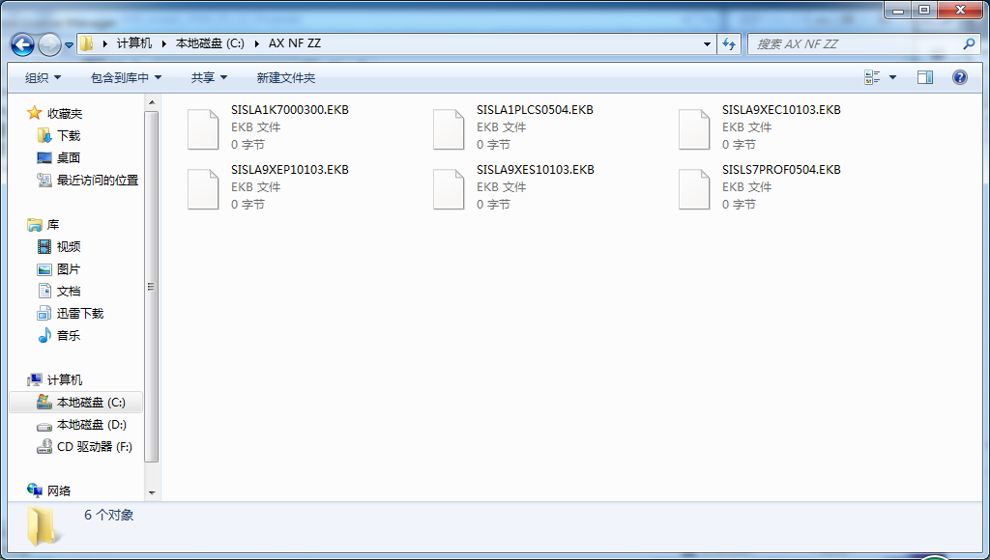Toggle the preview pane icon
Viewport: 990px width, 560px height.
point(924,77)
